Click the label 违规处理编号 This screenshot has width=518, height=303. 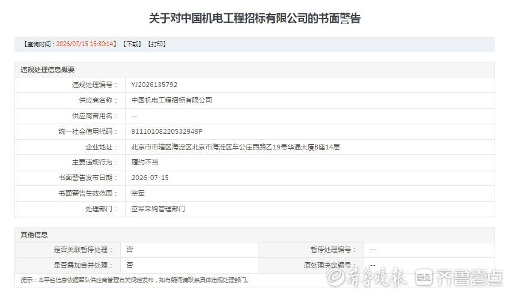click(x=95, y=85)
